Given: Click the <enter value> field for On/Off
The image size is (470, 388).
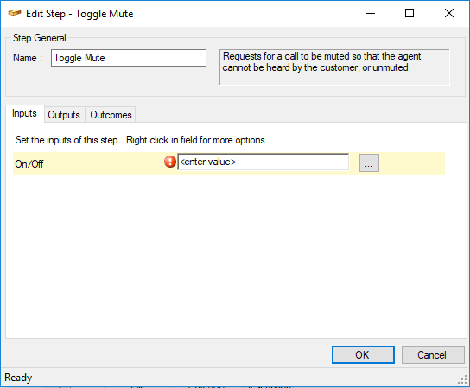Looking at the screenshot, I should coord(264,162).
